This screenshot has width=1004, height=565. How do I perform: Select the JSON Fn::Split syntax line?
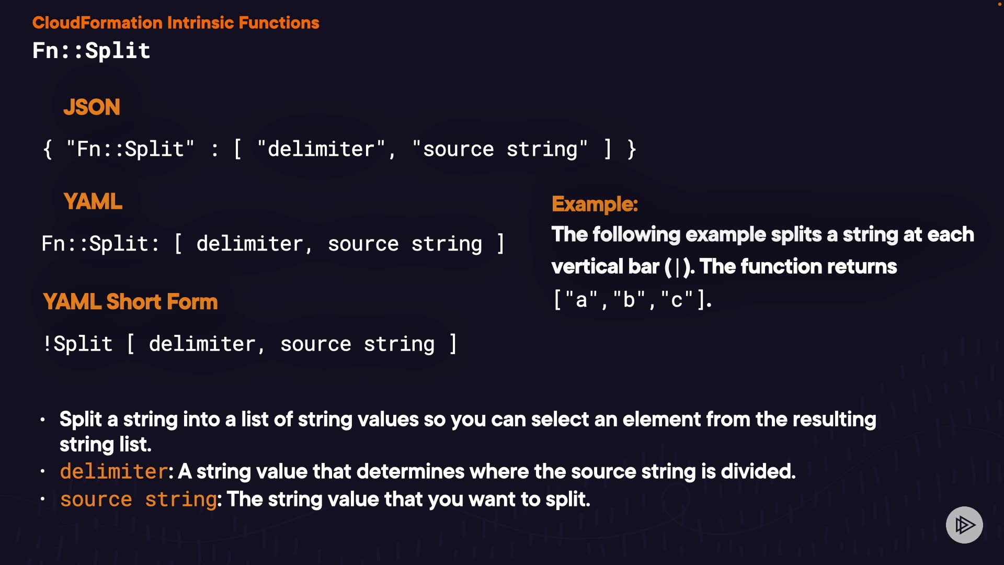pos(339,149)
